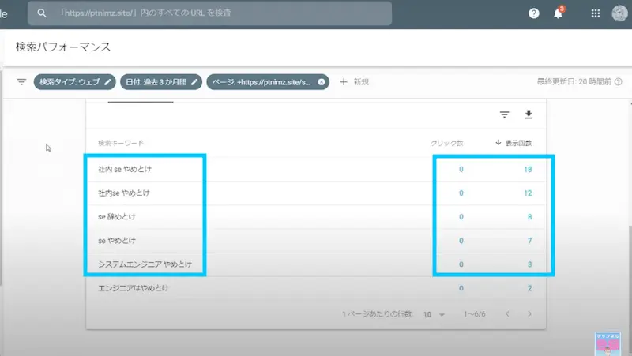
Task: Click the user account avatar
Action: click(x=620, y=13)
